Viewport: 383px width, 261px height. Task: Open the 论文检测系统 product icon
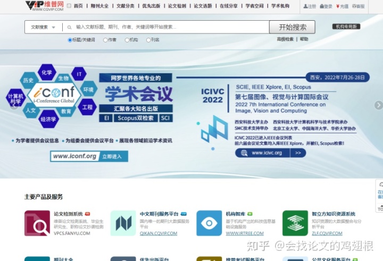[37, 223]
